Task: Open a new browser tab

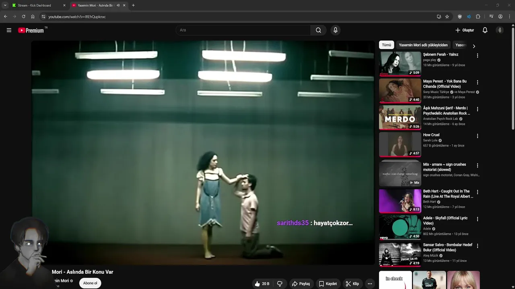Action: click(133, 5)
